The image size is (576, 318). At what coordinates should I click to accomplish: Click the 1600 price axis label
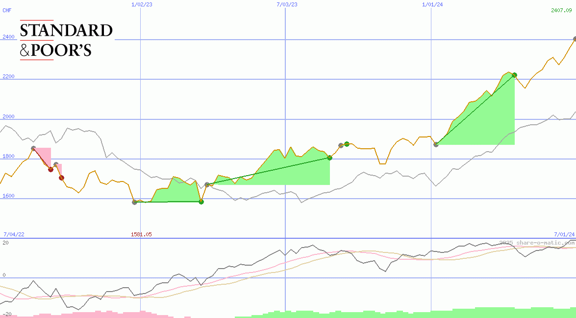tap(8, 196)
